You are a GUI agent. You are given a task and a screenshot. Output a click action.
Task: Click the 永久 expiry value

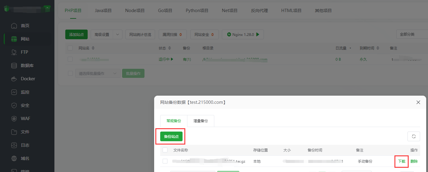pos(363,59)
